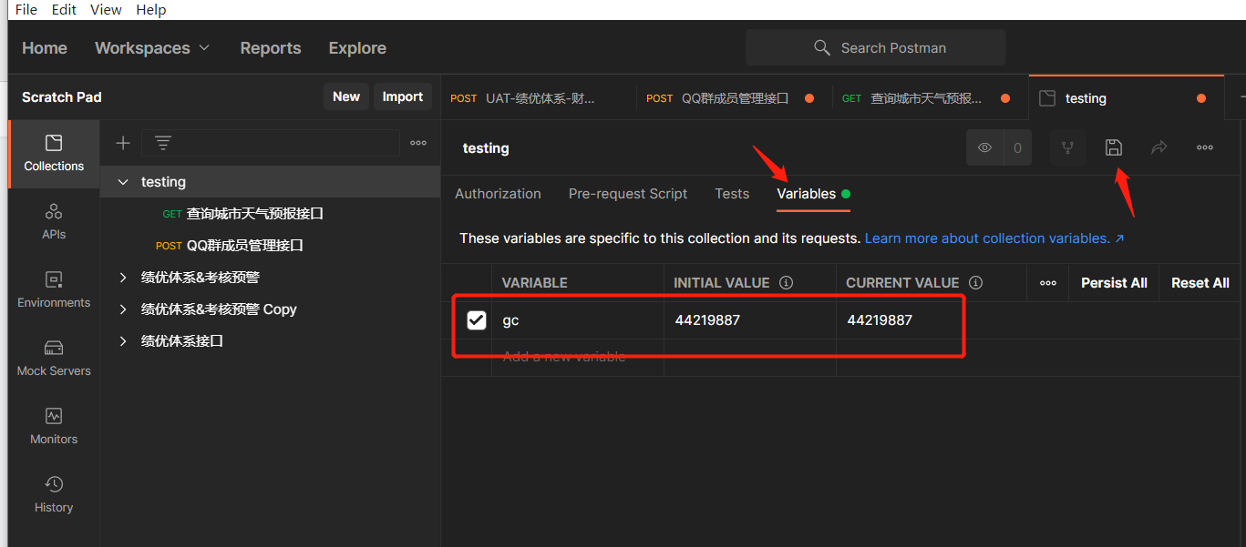
Task: Switch to the Pre-request Script tab
Action: 628,194
